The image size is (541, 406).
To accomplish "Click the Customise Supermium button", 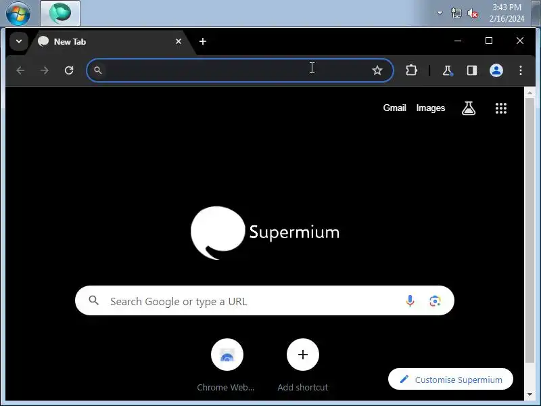I will (450, 379).
